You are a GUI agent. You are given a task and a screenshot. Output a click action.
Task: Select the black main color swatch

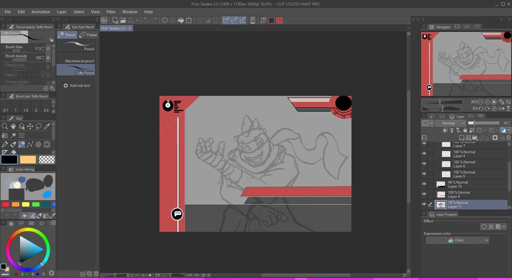[9, 160]
